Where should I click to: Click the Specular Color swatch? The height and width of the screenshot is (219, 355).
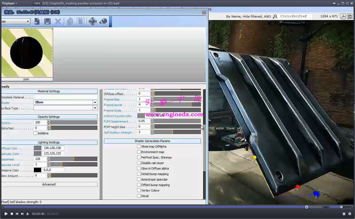(37, 154)
